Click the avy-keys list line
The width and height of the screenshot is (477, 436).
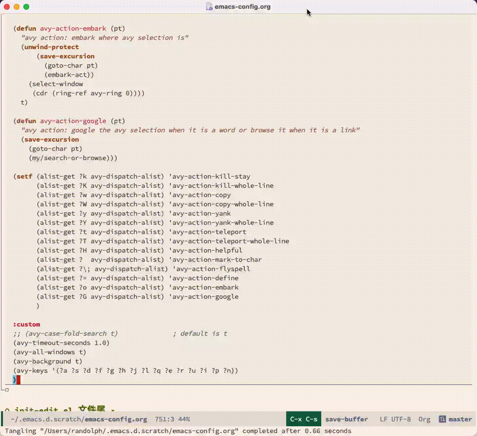click(x=125, y=371)
